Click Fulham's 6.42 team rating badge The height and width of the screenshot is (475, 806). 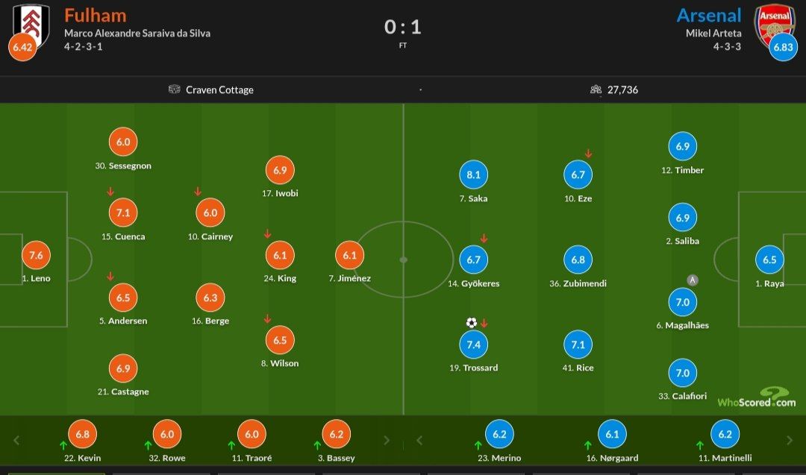(22, 48)
